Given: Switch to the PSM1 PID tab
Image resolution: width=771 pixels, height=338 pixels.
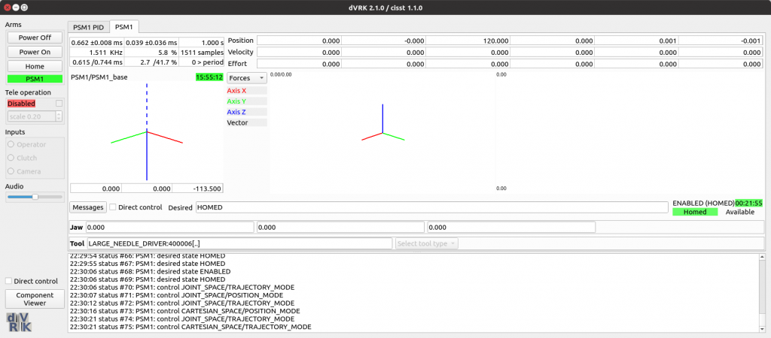Looking at the screenshot, I should click(89, 27).
